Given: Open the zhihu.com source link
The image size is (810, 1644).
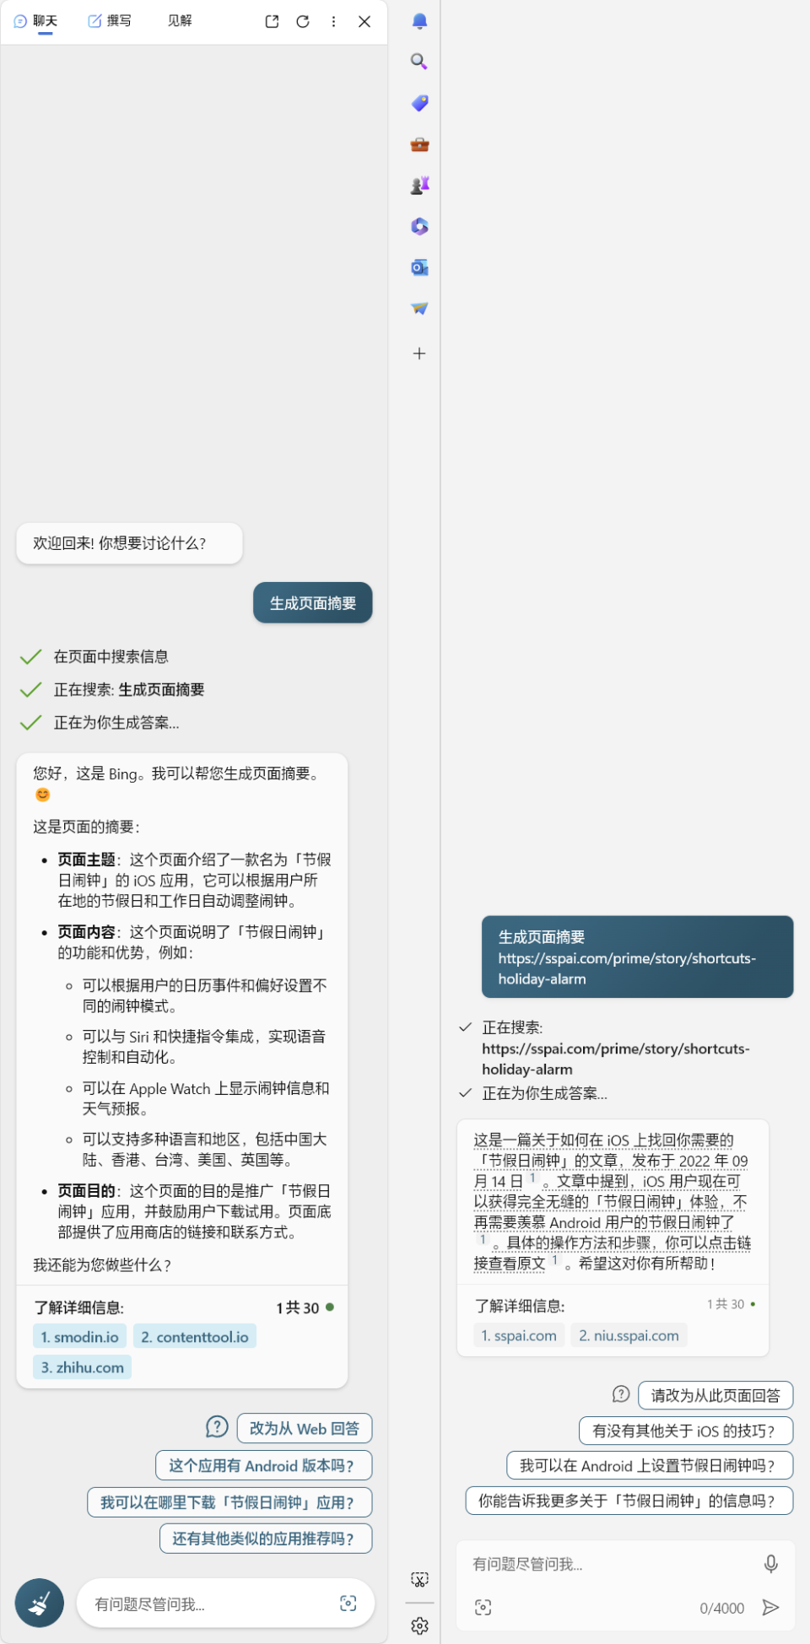Looking at the screenshot, I should click(82, 1366).
